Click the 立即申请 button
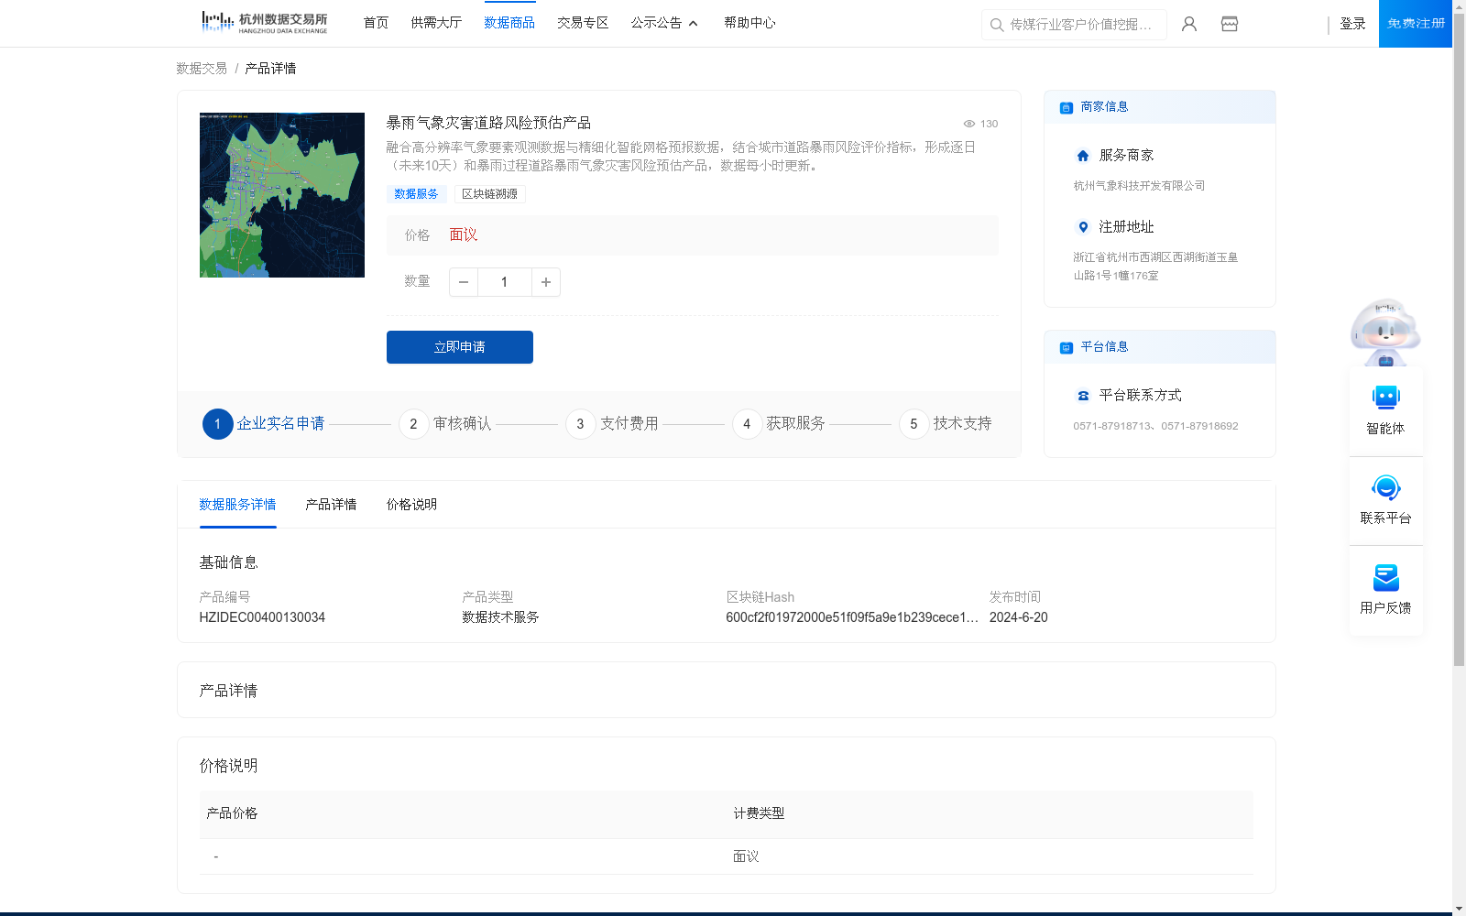Image resolution: width=1466 pixels, height=916 pixels. (460, 347)
